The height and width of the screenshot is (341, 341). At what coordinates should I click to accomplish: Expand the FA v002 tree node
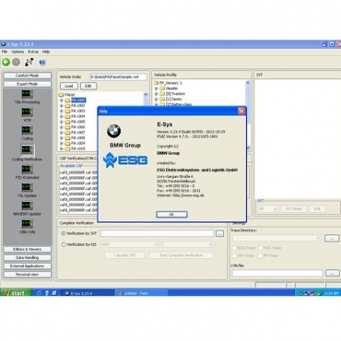[62, 106]
